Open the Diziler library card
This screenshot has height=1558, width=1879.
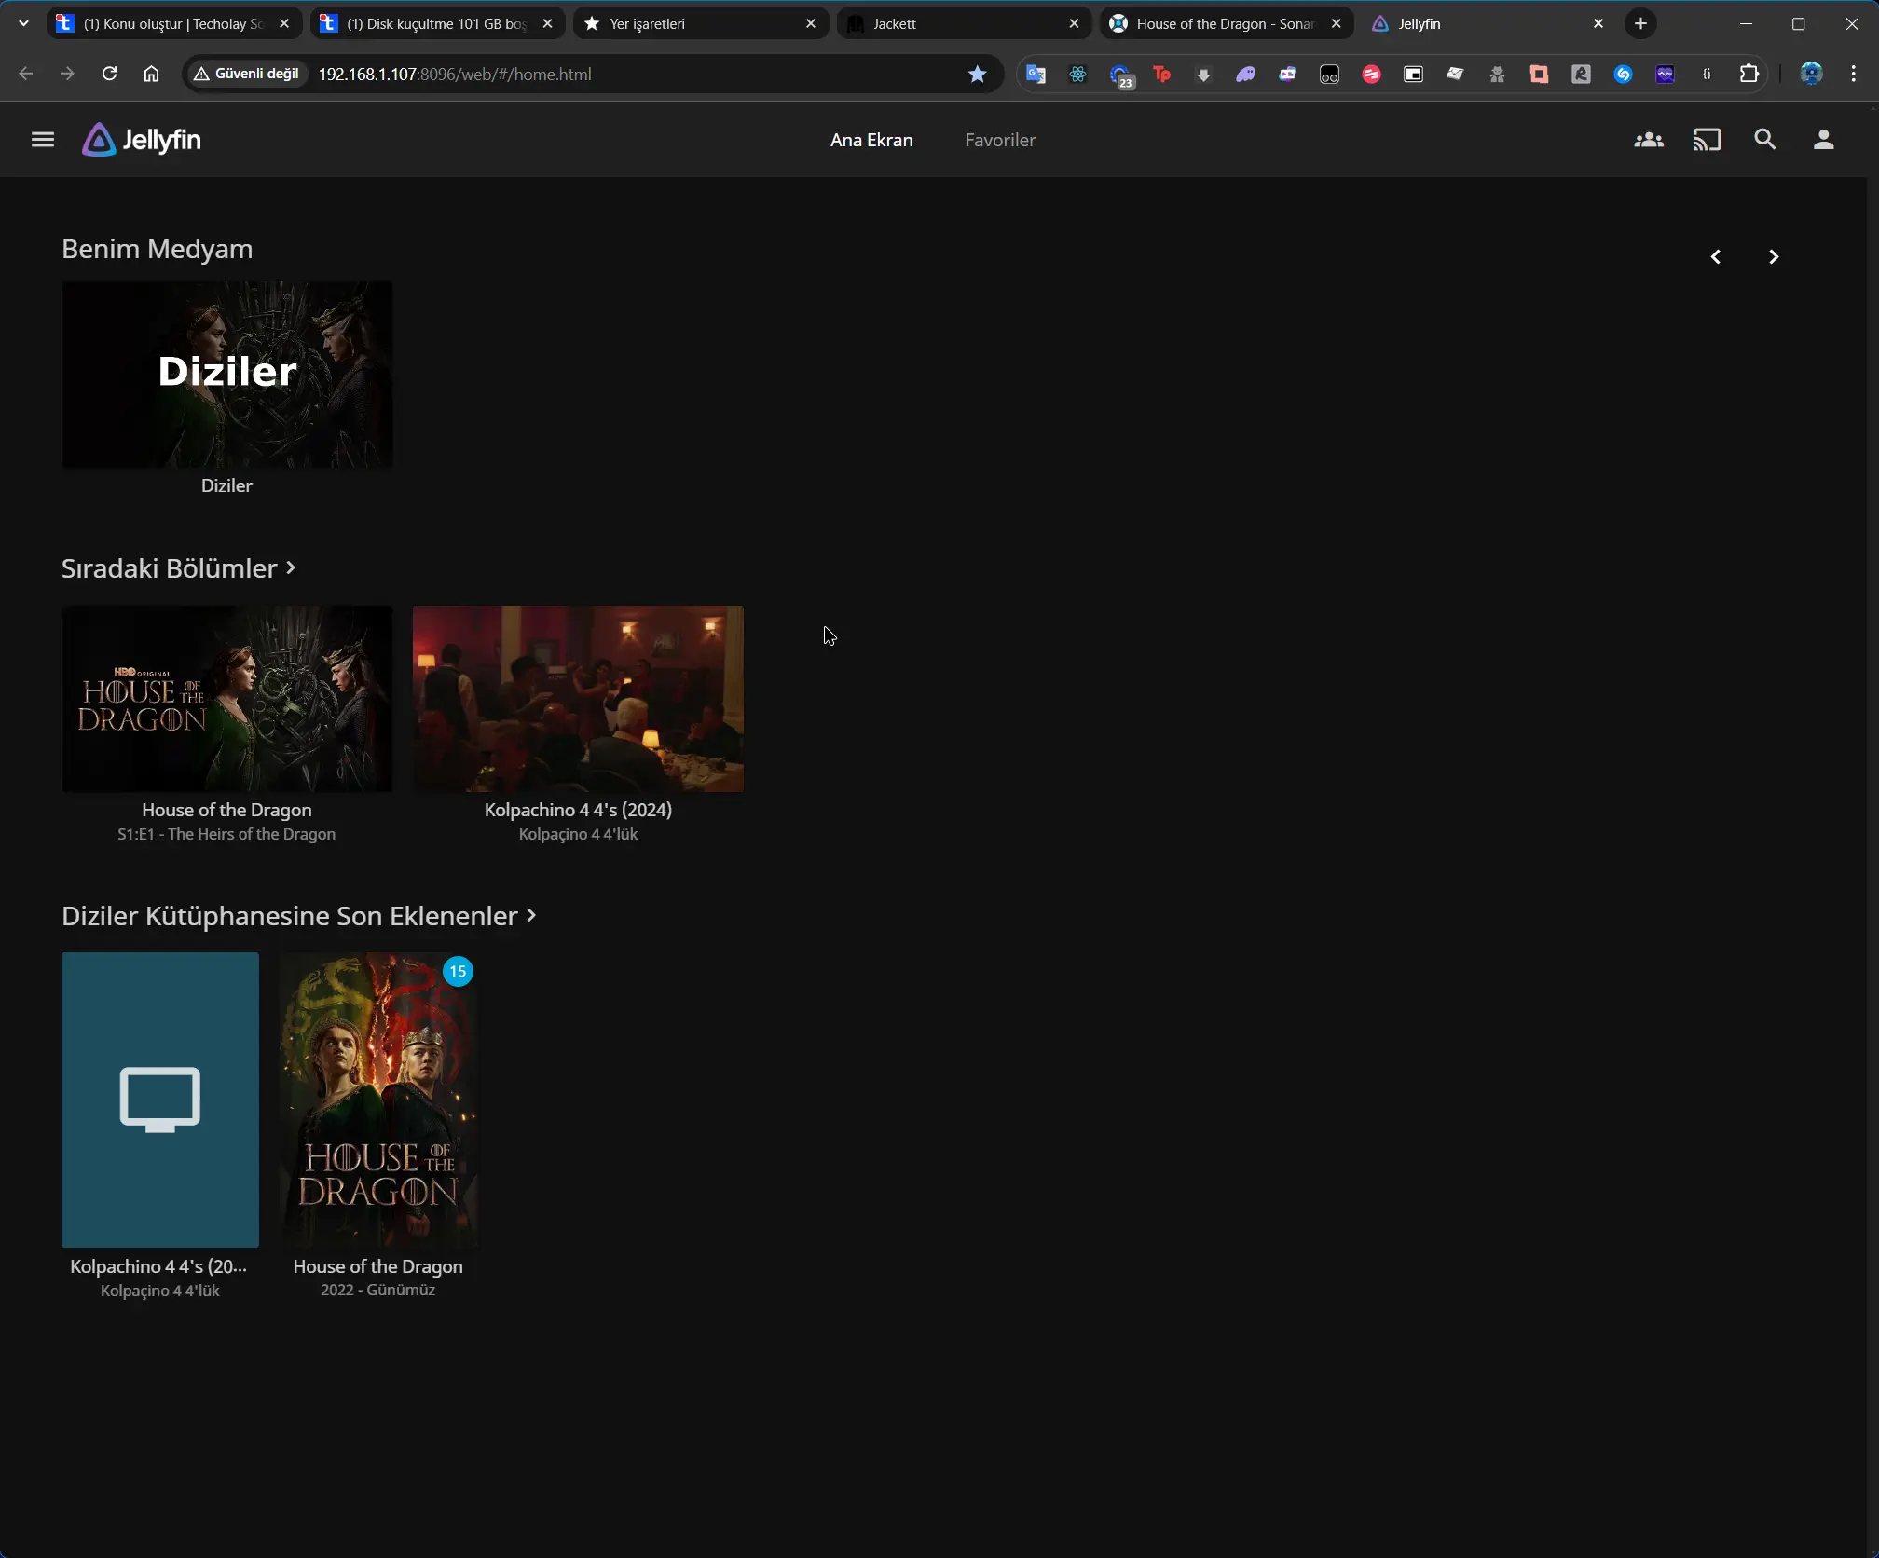(x=226, y=375)
